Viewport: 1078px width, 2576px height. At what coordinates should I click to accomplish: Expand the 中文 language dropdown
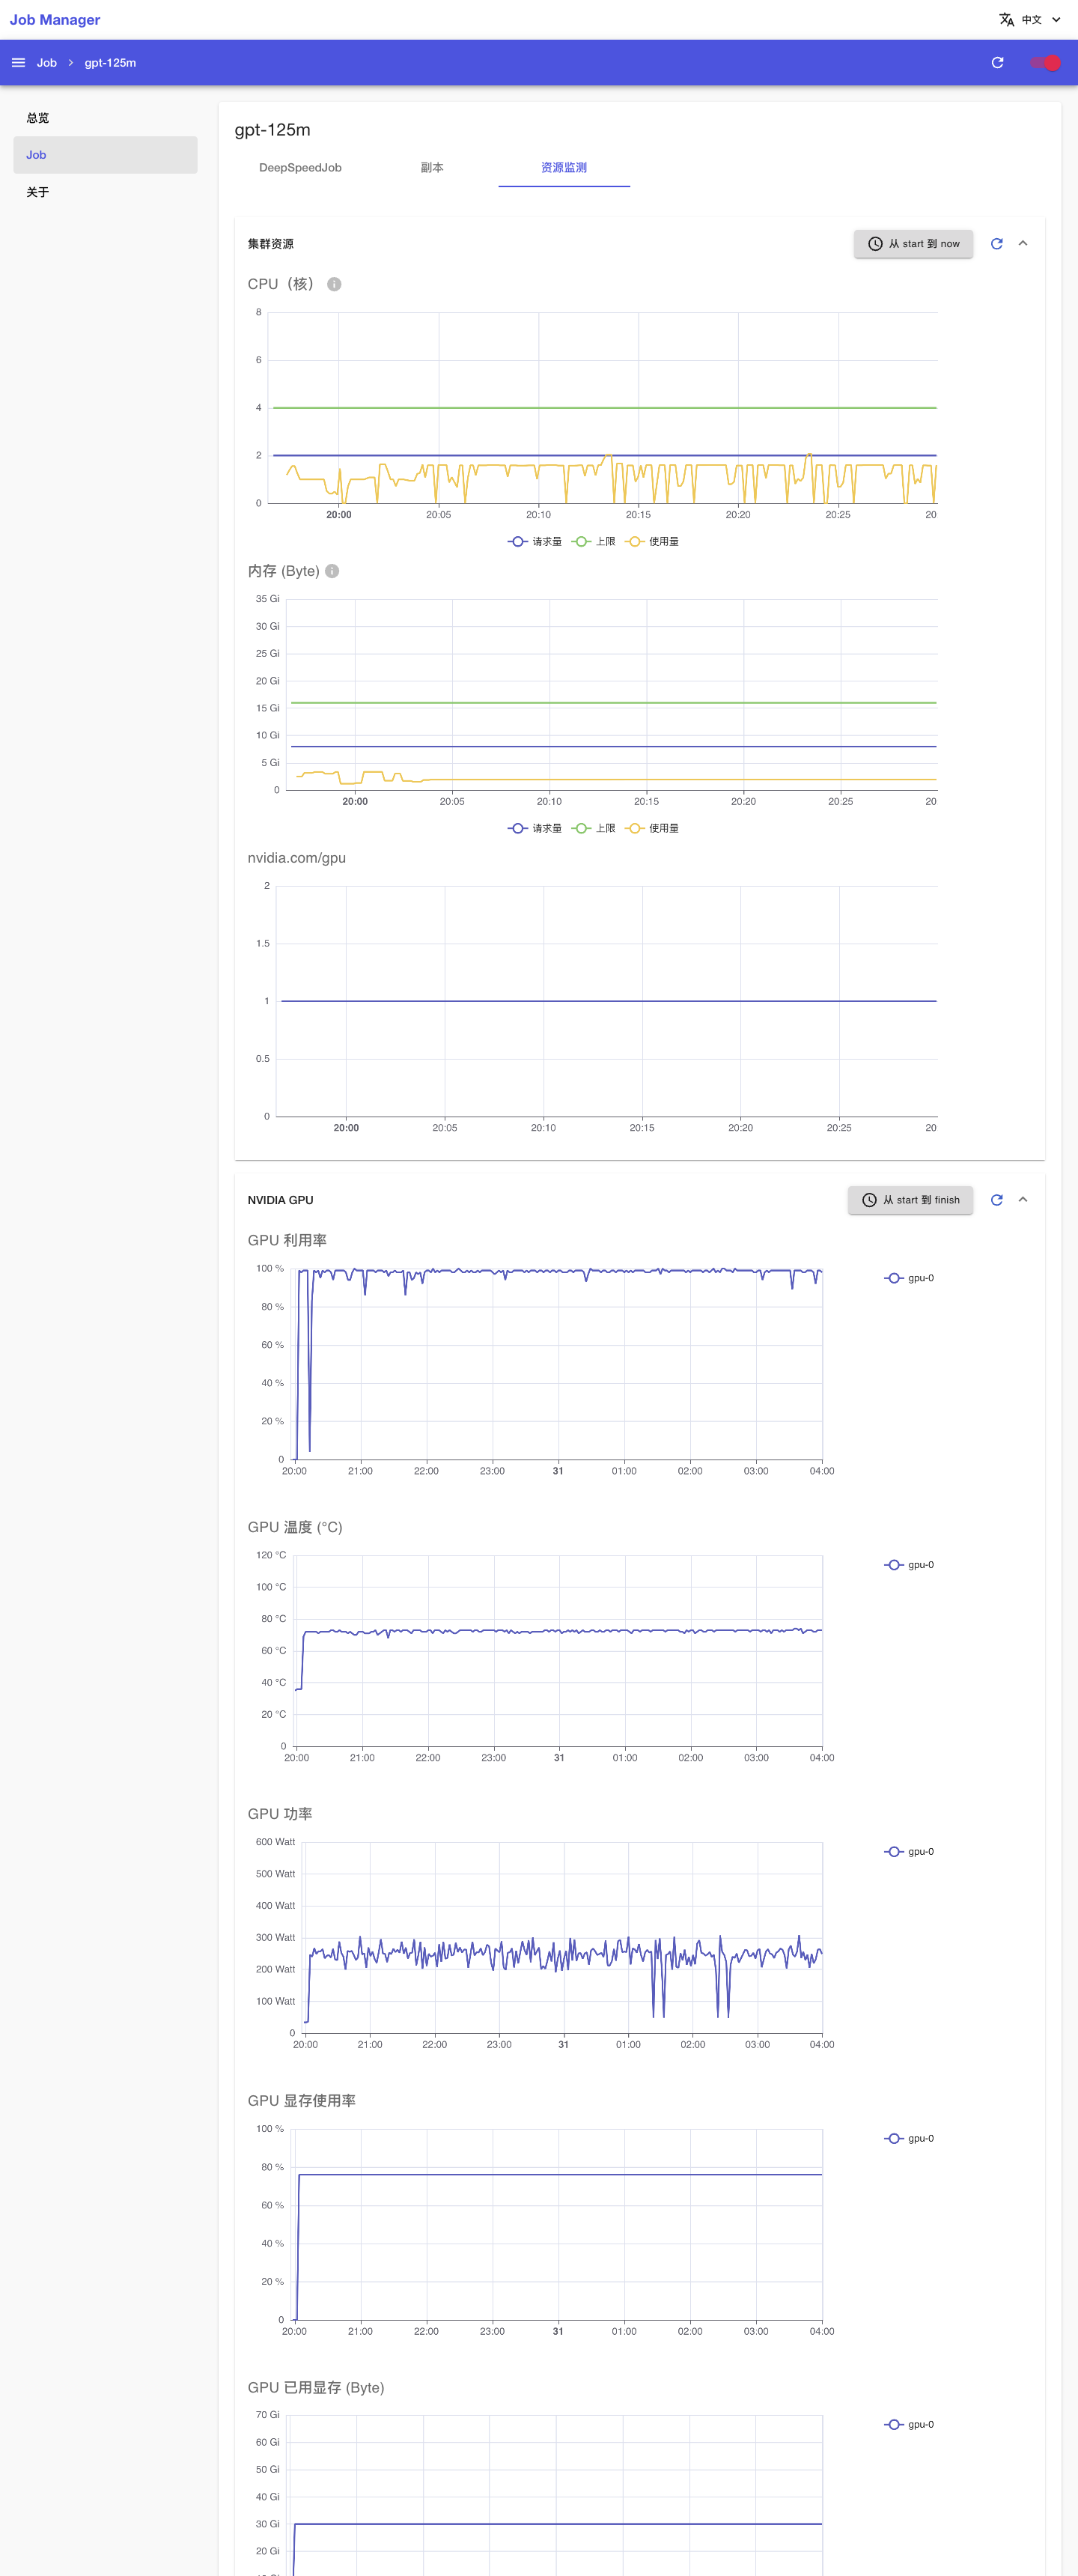[1041, 20]
